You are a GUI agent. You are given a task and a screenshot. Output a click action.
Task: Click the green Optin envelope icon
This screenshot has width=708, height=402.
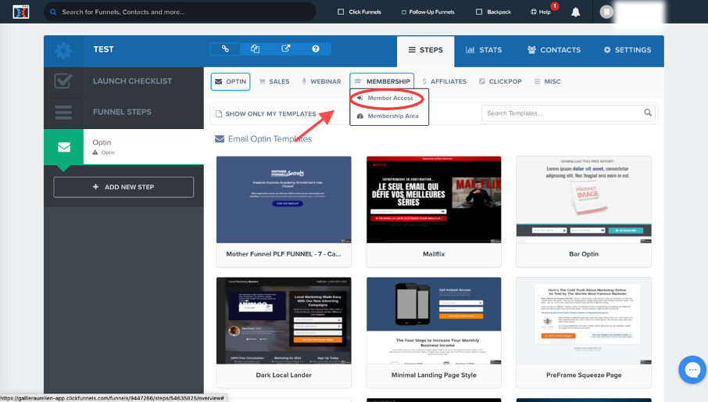click(x=63, y=147)
